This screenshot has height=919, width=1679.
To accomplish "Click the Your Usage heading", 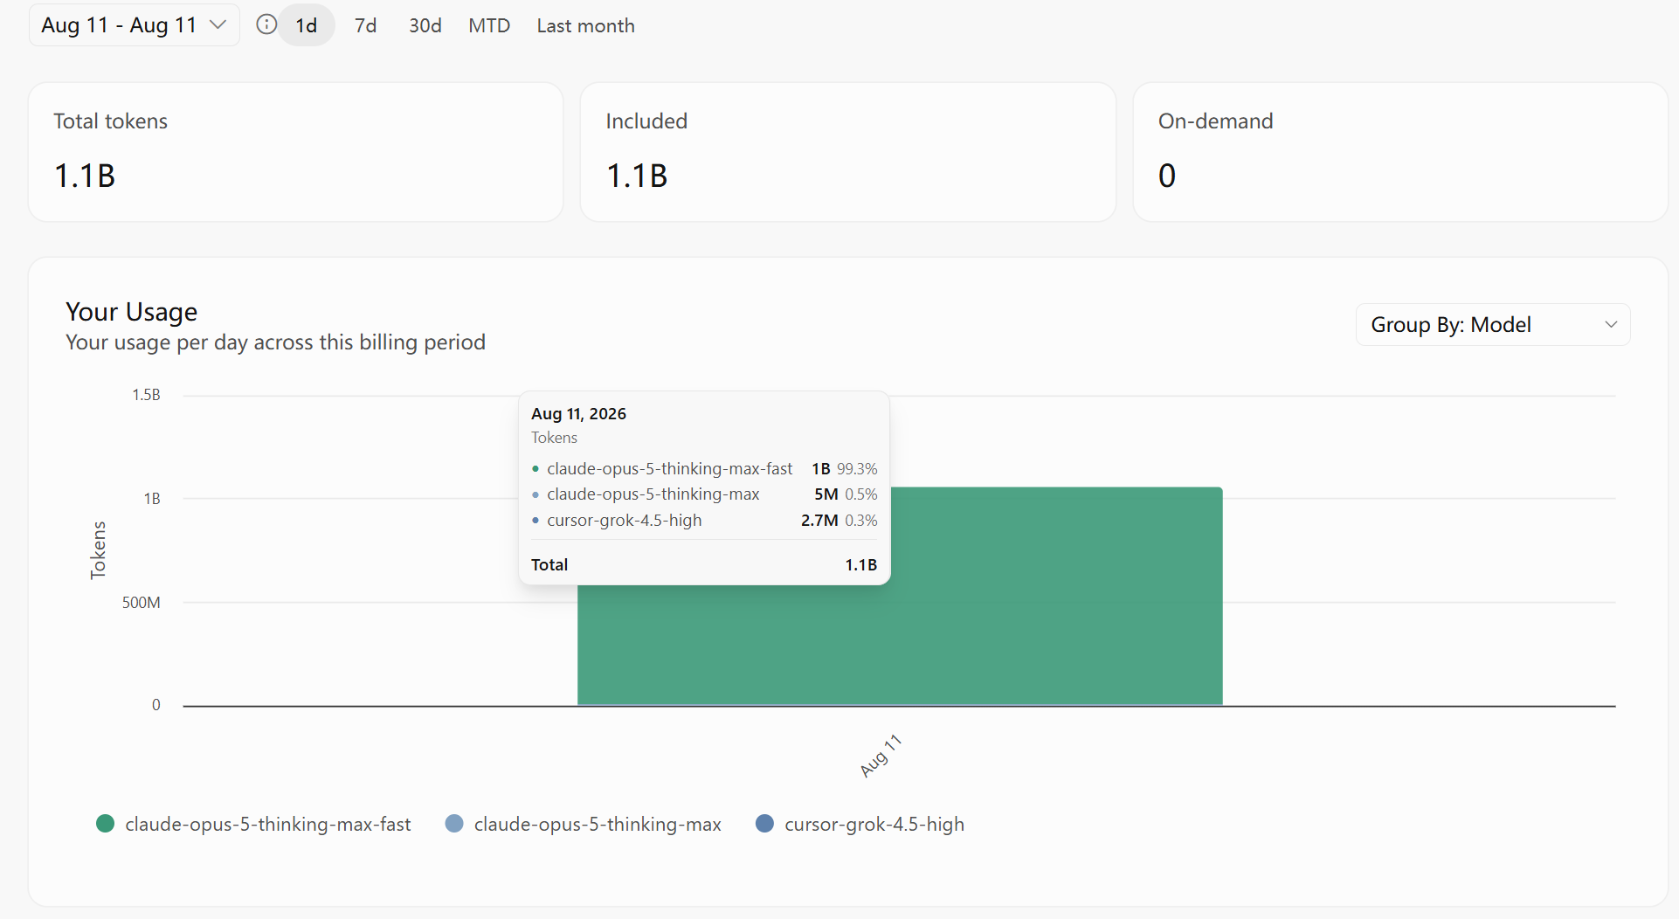I will (x=132, y=312).
